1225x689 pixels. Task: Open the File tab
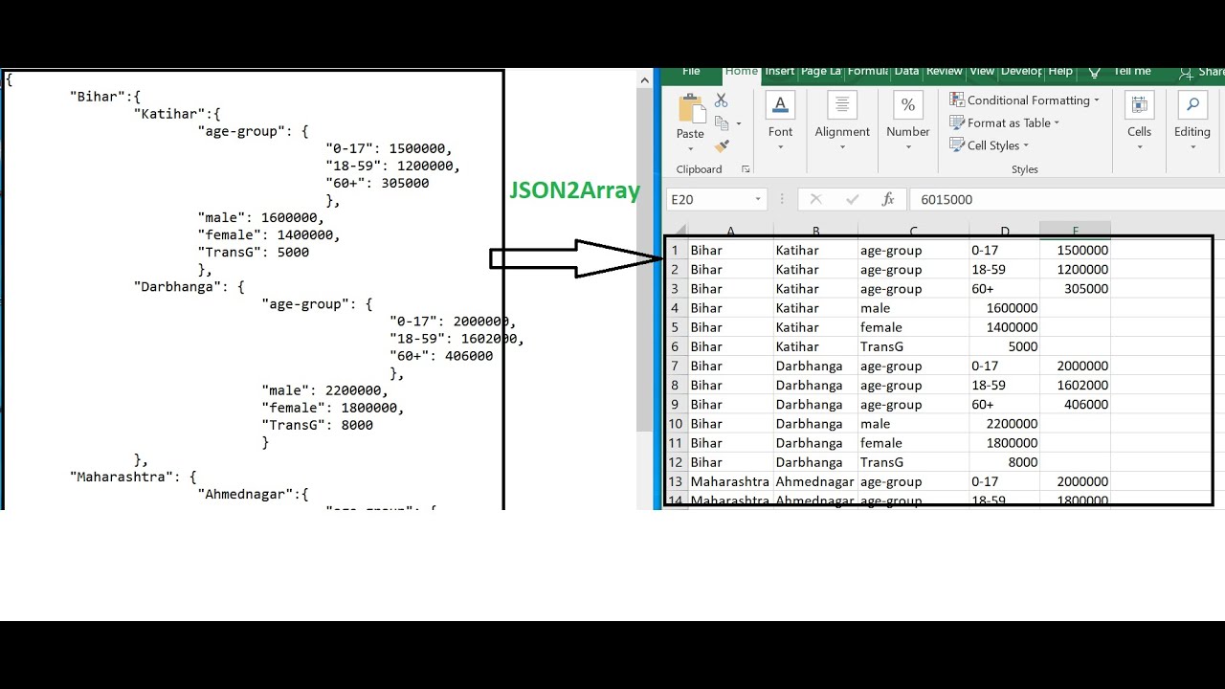(691, 72)
